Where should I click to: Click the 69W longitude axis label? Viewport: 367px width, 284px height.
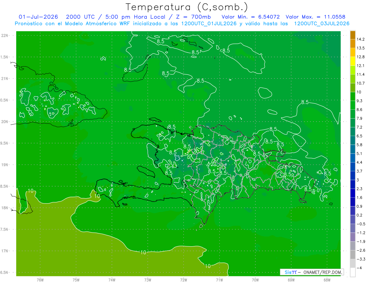tap(291, 280)
